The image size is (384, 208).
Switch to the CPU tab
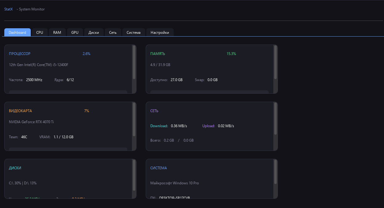[x=39, y=32]
